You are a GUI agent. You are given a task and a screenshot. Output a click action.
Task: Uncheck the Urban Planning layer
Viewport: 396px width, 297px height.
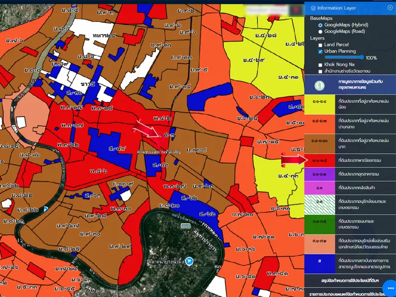click(x=320, y=51)
